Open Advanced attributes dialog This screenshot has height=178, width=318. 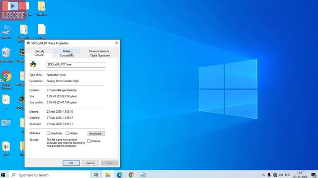pos(96,133)
